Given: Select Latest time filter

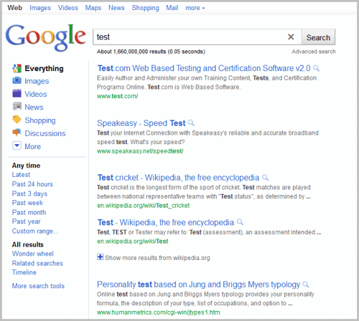Looking at the screenshot, I should (21, 174).
